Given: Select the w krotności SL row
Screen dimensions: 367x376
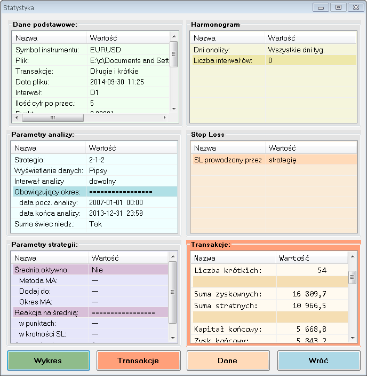Looking at the screenshot, I should [x=90, y=334].
